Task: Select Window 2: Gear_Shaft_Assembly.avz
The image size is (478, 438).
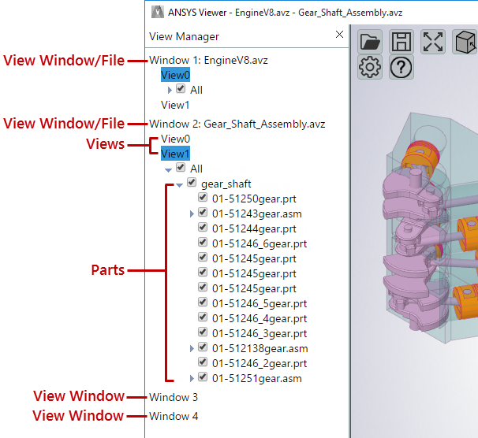Action: 237,124
